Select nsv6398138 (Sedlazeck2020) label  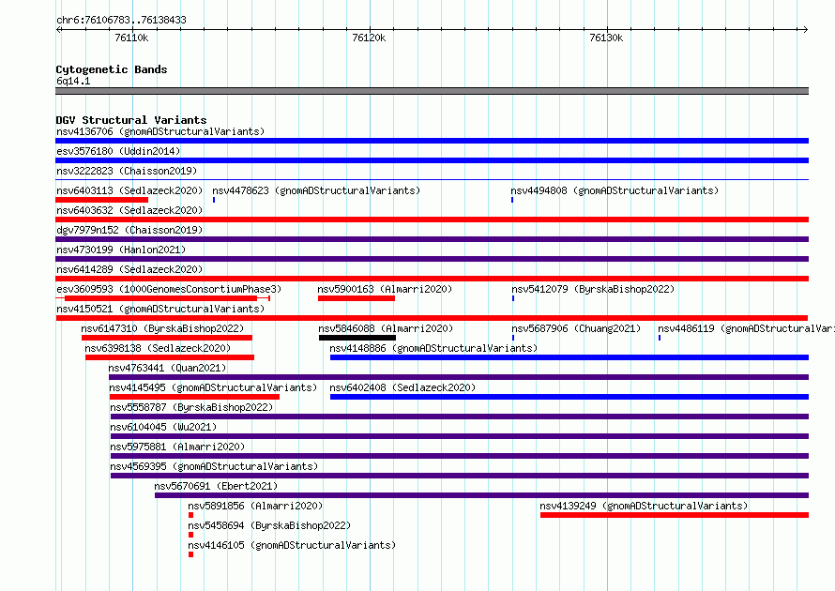(x=158, y=348)
